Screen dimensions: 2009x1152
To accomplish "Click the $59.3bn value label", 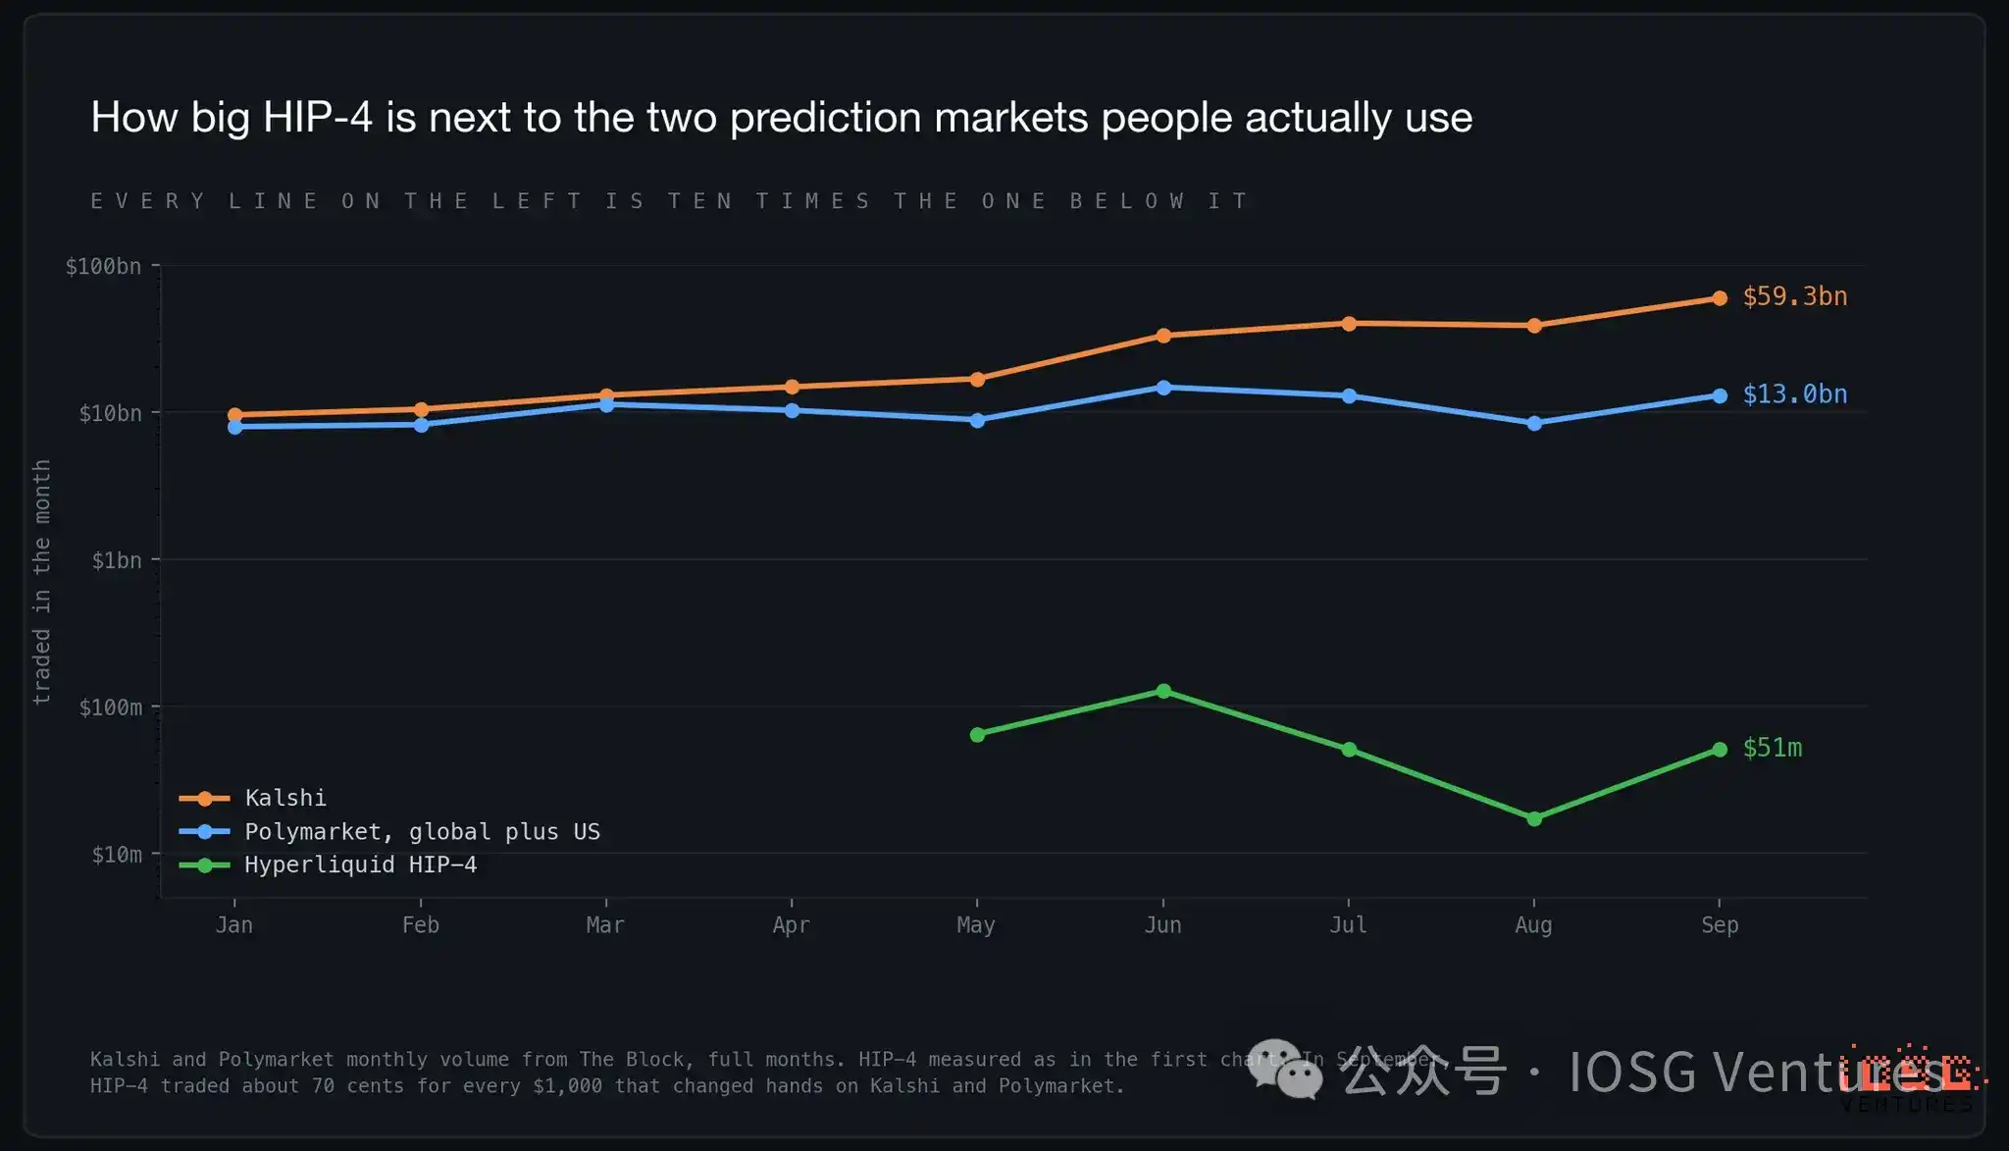I will [1794, 296].
